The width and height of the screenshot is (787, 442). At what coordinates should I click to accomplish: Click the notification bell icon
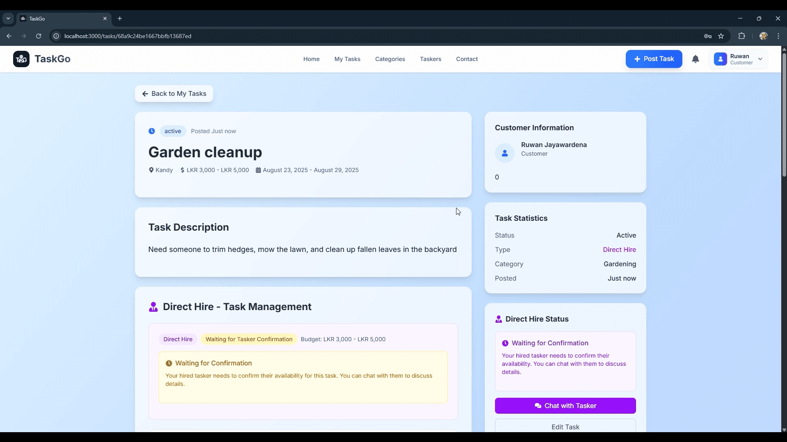point(695,59)
